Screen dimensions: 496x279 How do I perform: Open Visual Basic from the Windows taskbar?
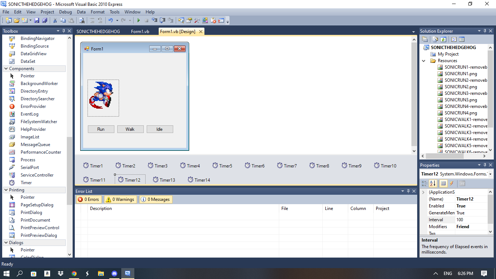[x=127, y=273]
